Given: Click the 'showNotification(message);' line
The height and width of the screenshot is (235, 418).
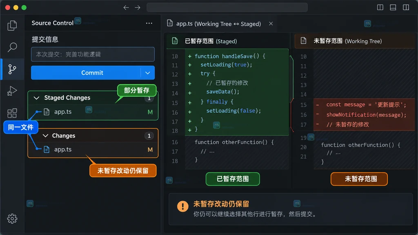Looking at the screenshot, I should [x=366, y=115].
